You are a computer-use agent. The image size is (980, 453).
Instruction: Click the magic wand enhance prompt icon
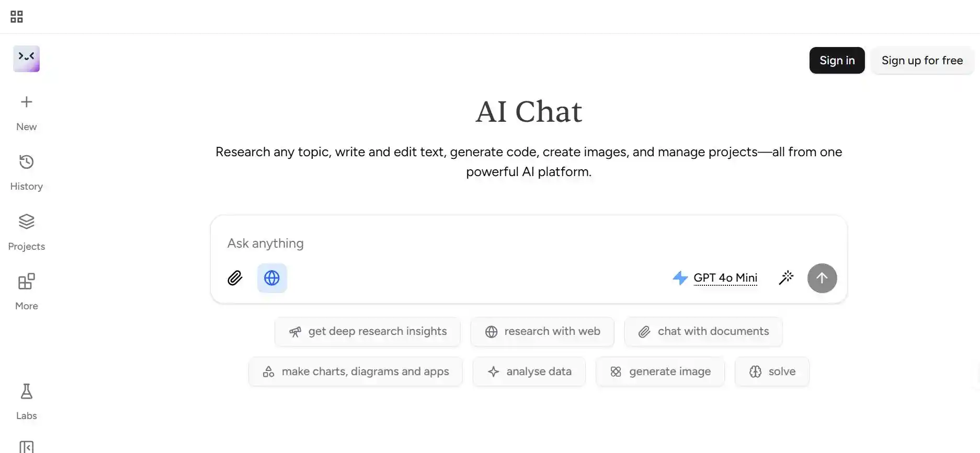click(786, 278)
